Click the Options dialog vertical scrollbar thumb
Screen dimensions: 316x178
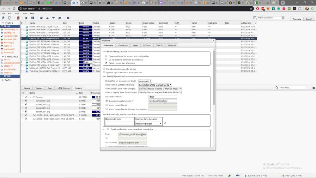tap(214, 77)
